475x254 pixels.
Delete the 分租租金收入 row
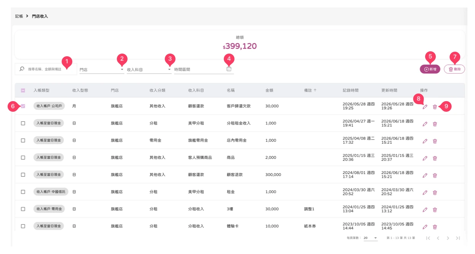click(435, 124)
